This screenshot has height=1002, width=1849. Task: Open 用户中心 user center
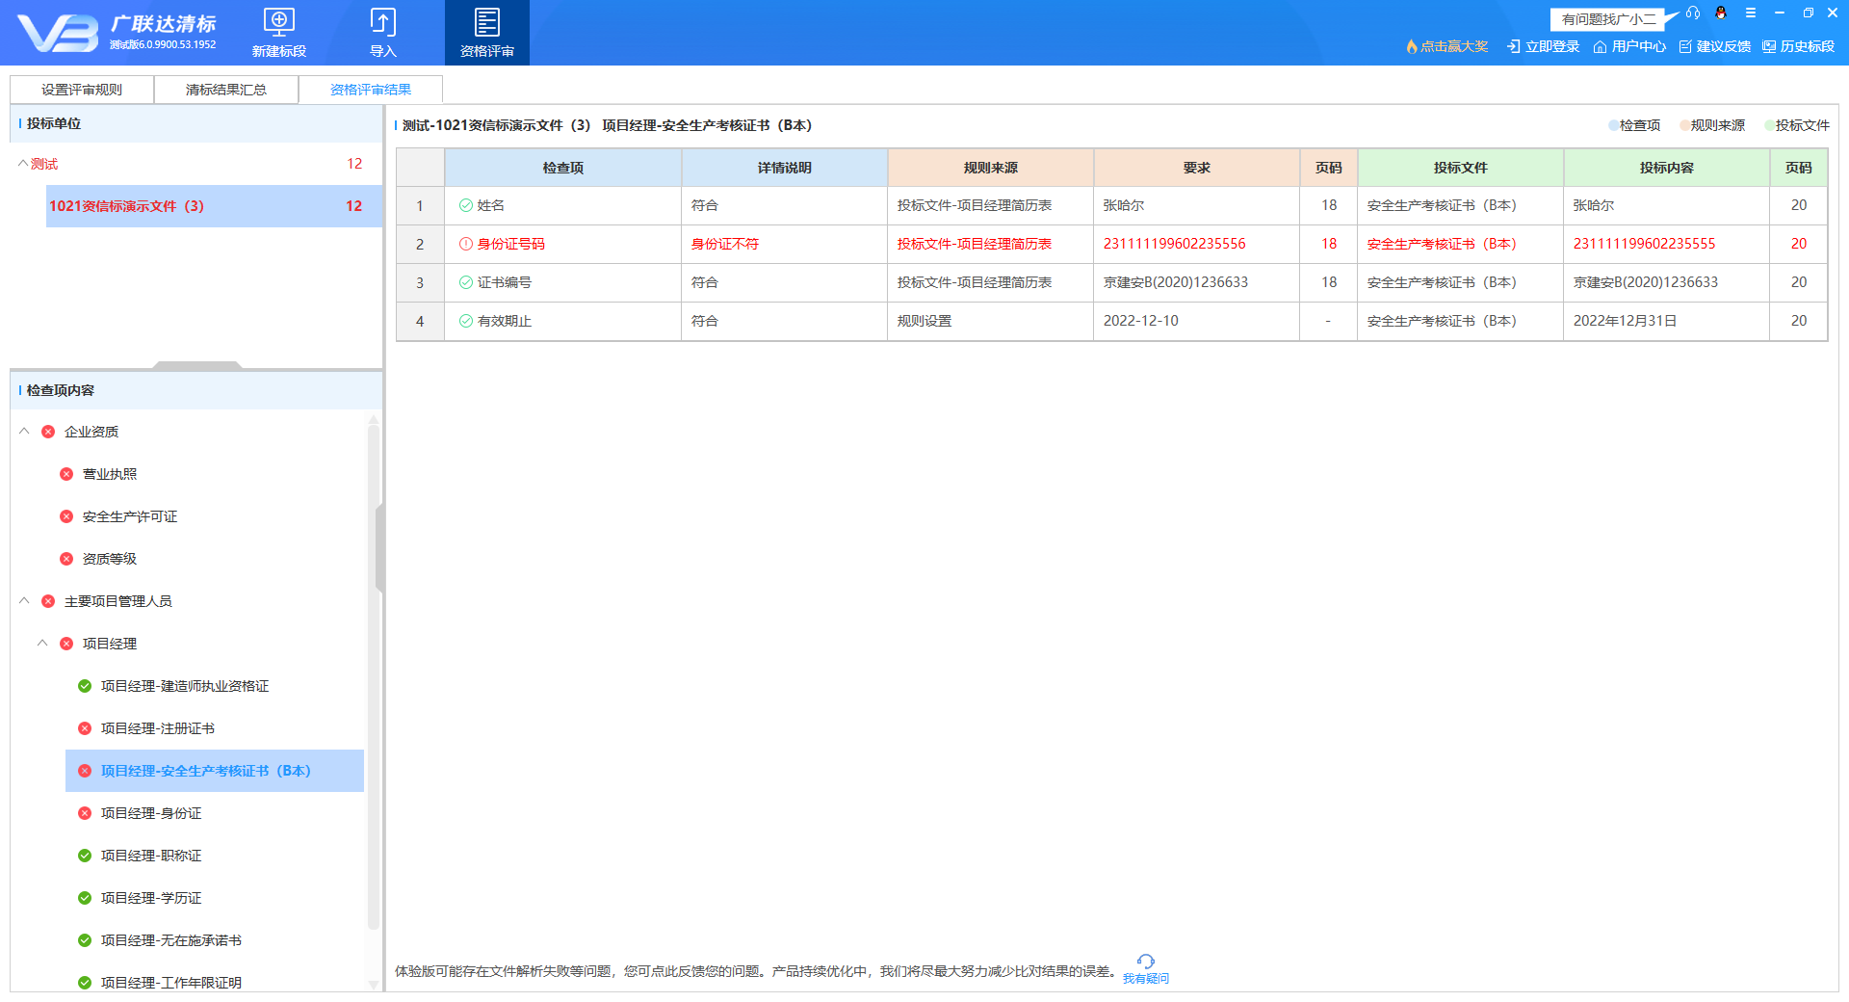pos(1629,46)
